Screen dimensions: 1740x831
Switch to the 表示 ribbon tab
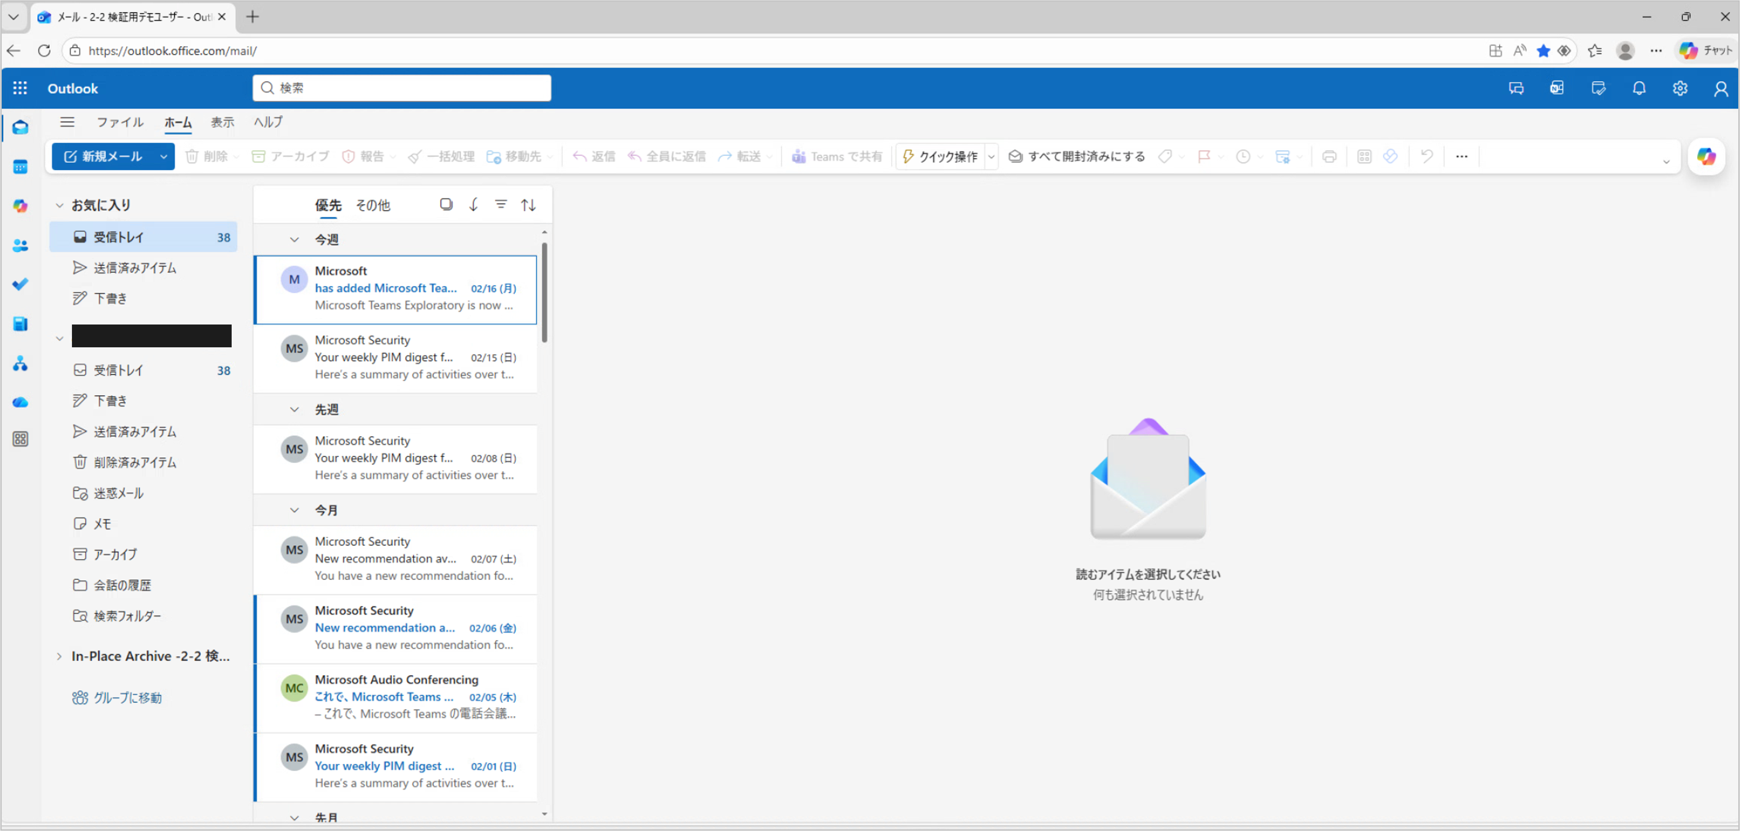coord(222,122)
